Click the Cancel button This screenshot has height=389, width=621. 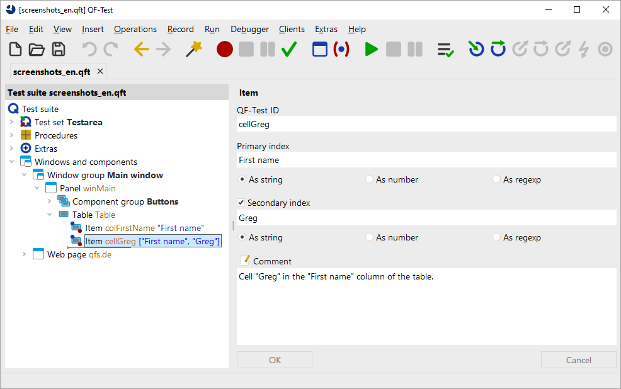pyautogui.click(x=579, y=359)
